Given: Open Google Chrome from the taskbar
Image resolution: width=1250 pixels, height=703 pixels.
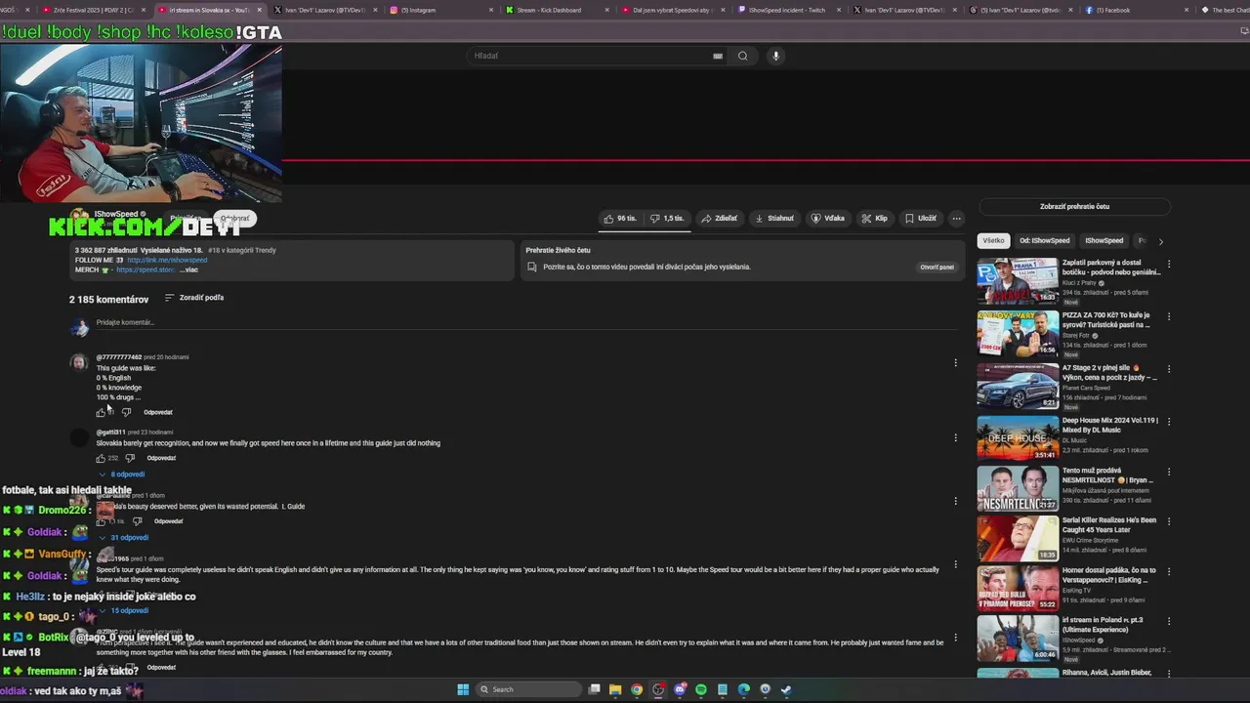Looking at the screenshot, I should pyautogui.click(x=637, y=689).
